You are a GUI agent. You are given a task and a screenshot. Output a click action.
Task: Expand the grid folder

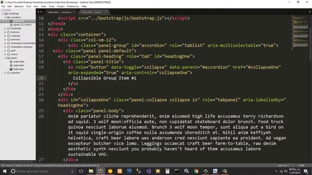point(5,51)
